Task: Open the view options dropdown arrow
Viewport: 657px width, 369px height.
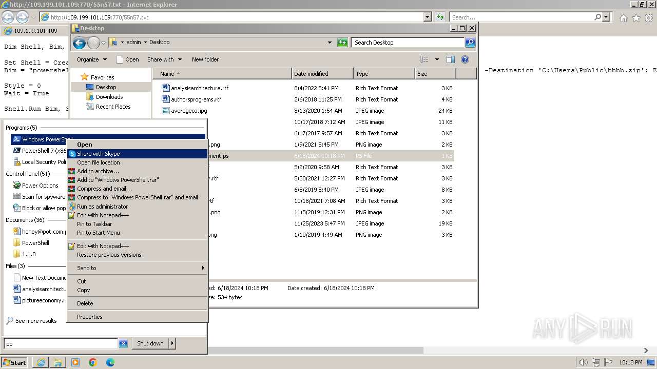Action: [437, 59]
